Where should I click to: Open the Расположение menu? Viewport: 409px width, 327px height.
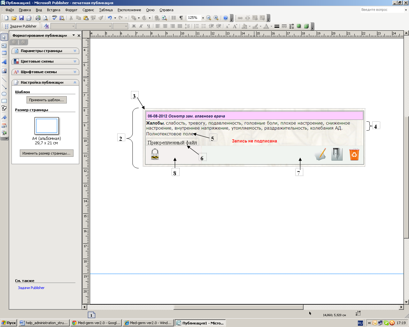[129, 10]
